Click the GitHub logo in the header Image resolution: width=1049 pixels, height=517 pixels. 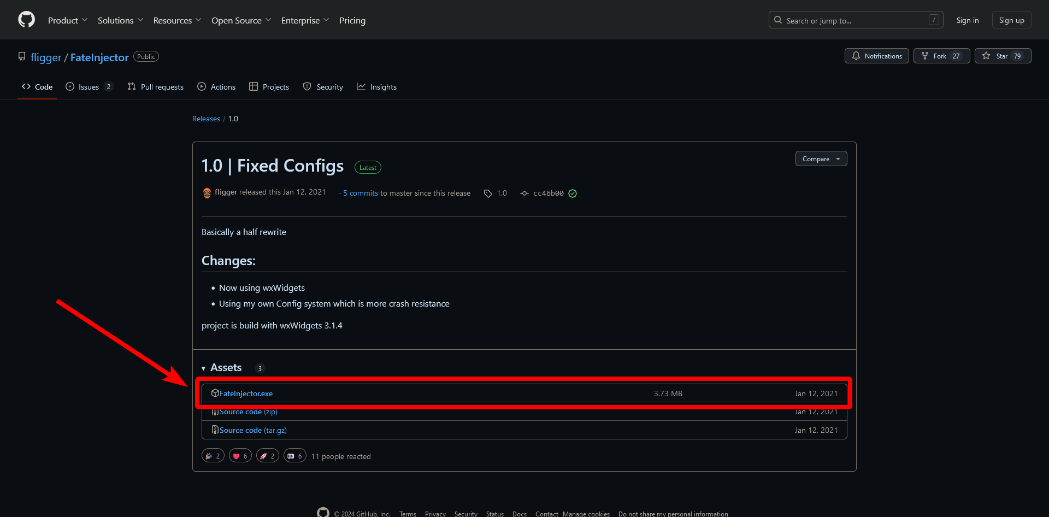point(26,20)
